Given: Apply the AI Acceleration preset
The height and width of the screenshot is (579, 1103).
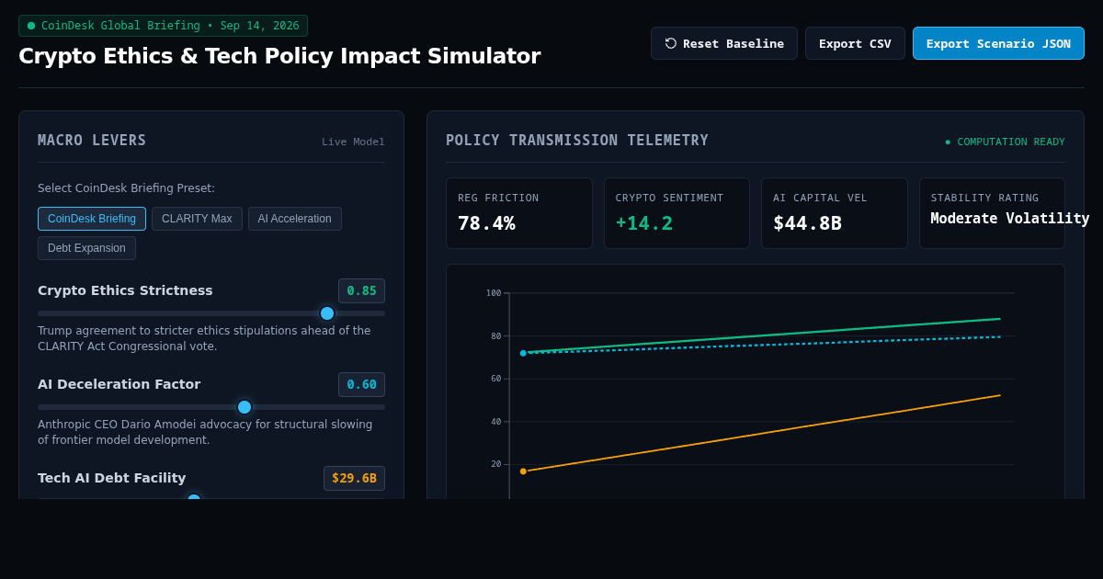Looking at the screenshot, I should pos(294,219).
